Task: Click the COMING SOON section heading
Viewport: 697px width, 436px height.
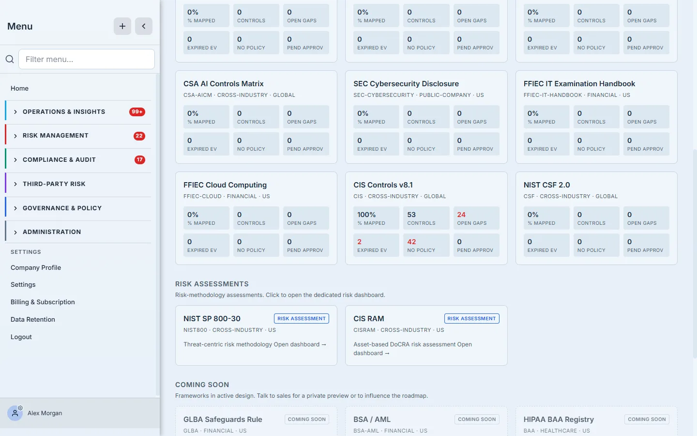Action: tap(202, 385)
